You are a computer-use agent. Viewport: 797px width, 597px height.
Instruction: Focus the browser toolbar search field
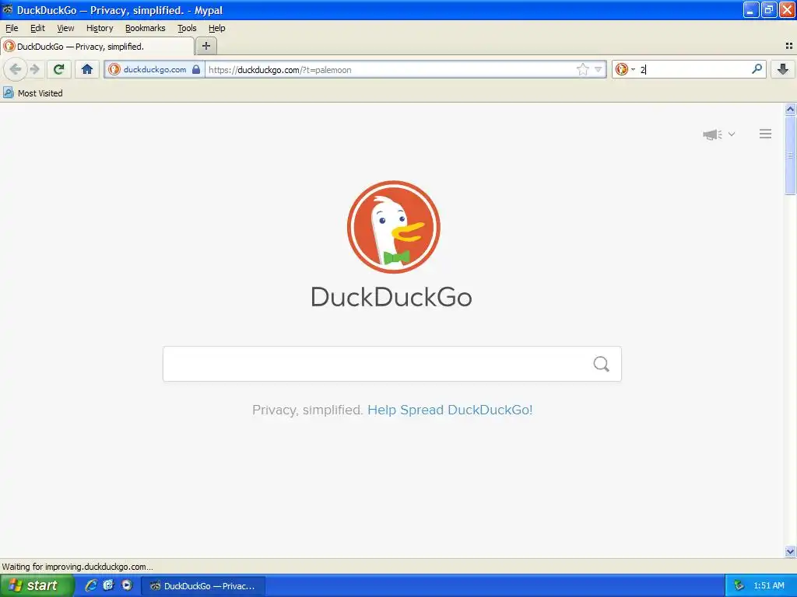[694, 69]
